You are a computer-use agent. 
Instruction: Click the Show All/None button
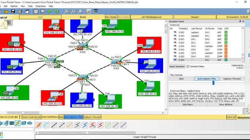[225, 105]
